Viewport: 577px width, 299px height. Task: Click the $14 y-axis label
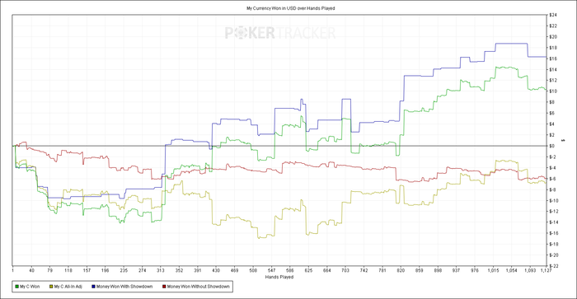pos(553,69)
